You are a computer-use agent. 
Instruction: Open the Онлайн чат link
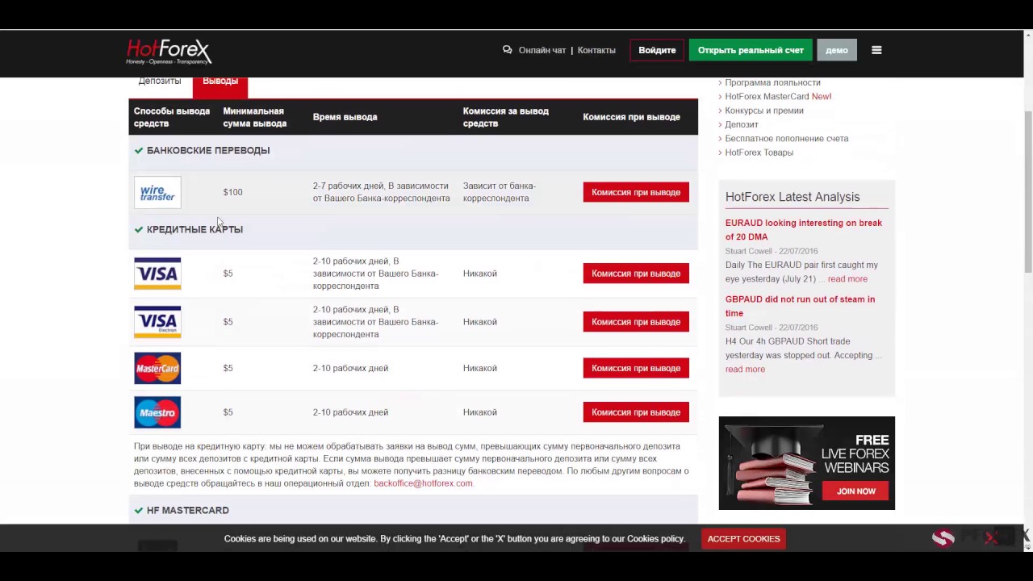542,50
